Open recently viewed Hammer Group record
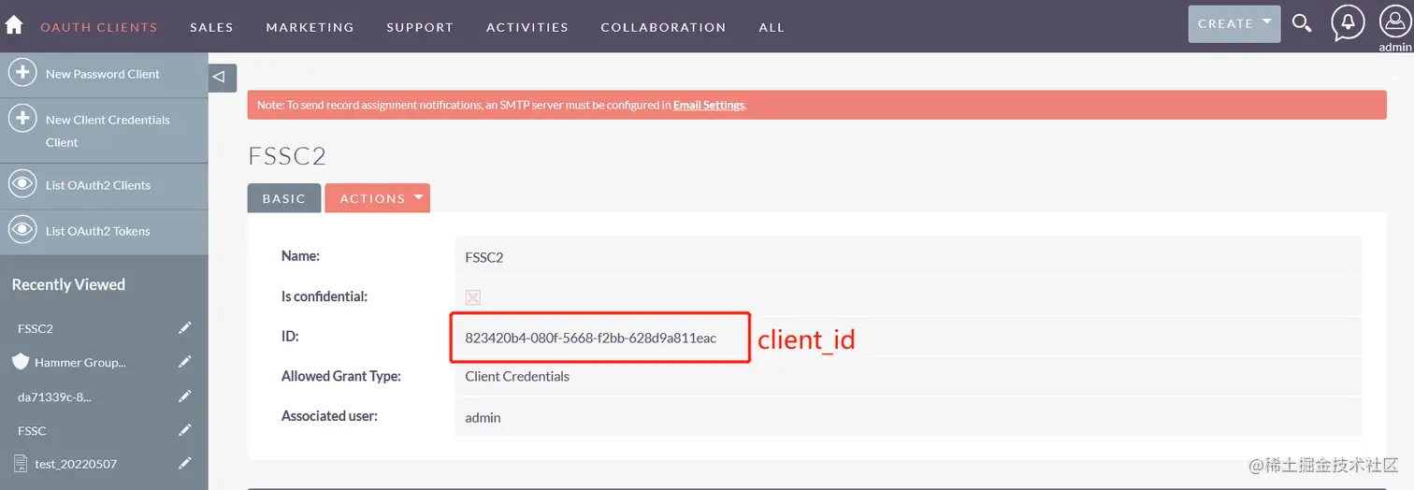Image resolution: width=1414 pixels, height=490 pixels. [x=79, y=363]
